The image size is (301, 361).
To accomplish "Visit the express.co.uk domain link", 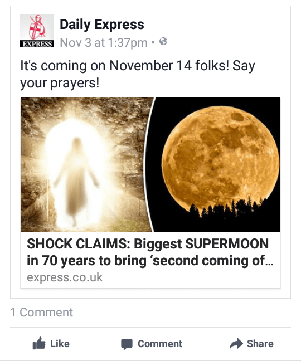I will tap(65, 277).
